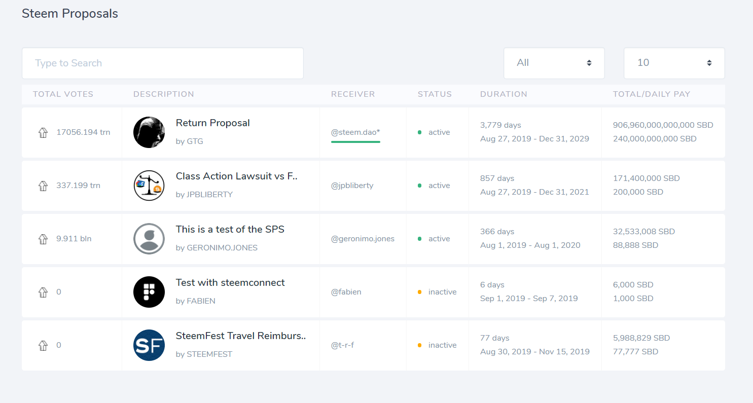This screenshot has height=403, width=753.
Task: Select vote count '337.199 trn'
Action: point(79,186)
